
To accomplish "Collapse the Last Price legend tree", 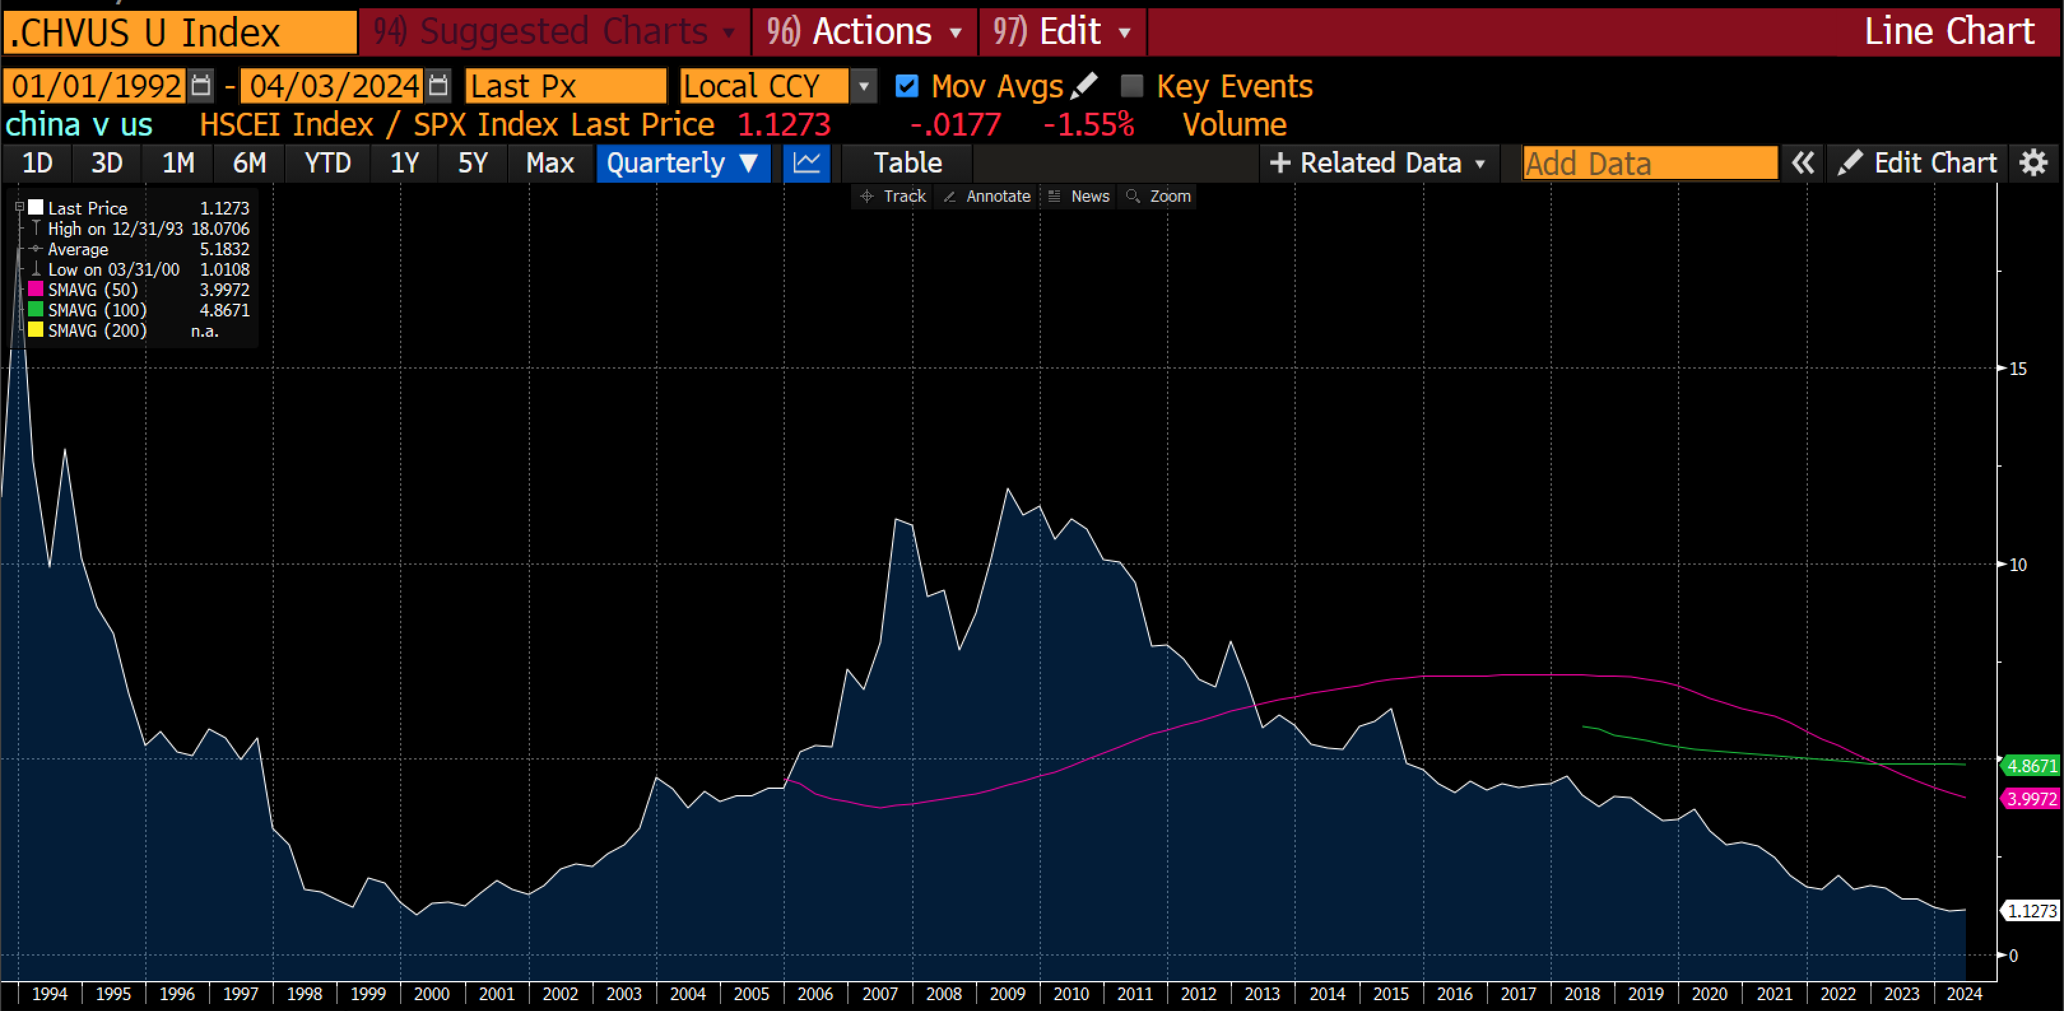I will point(19,208).
